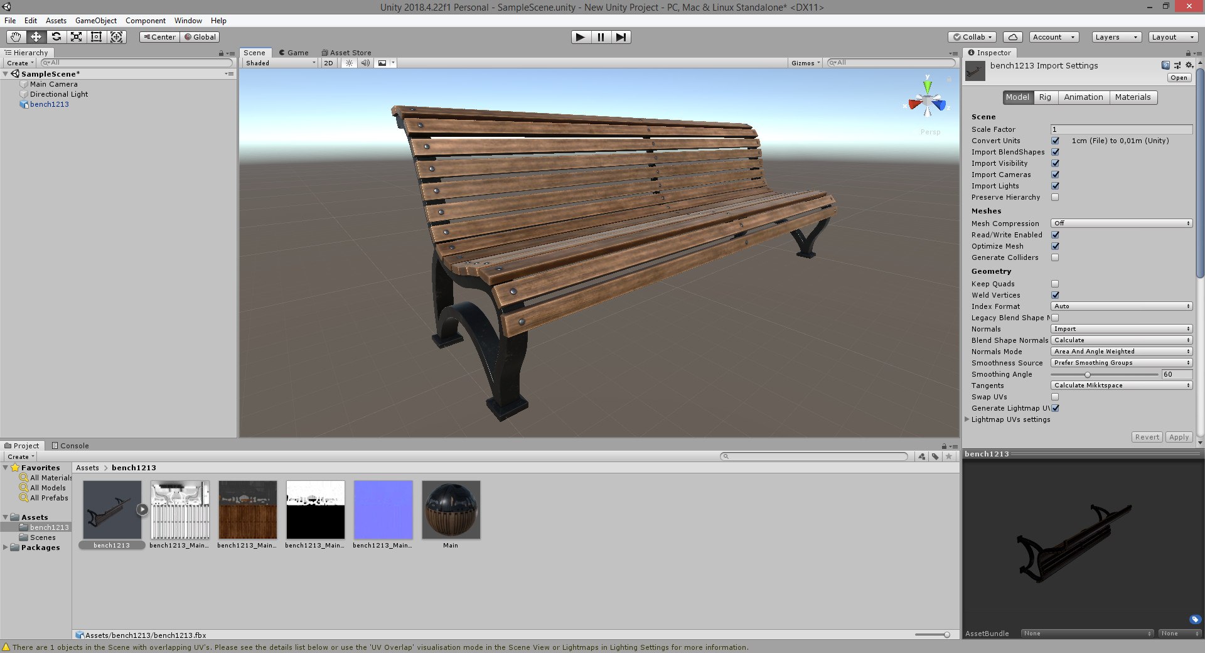Open Tangents Calculate Mikktspace dropdown
Screen dimensions: 1205x653
tap(1122, 386)
